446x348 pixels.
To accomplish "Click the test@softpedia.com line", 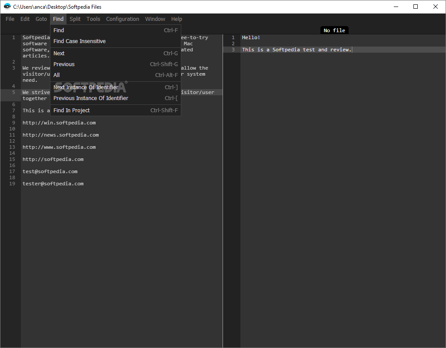I will 50,171.
